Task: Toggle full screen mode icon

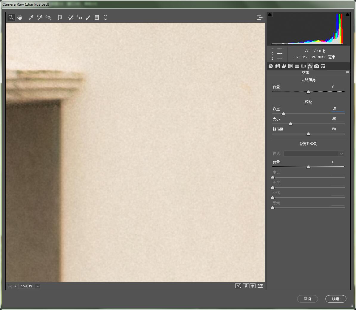Action: click(x=259, y=17)
